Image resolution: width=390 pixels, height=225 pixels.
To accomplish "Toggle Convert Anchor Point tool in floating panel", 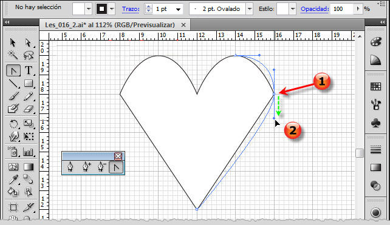I will (116, 167).
